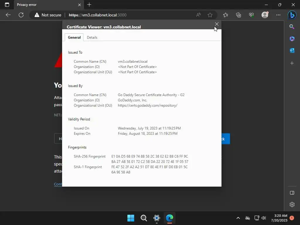300x225 pixels.
Task: Click the Validity Period heading
Action: (79, 119)
